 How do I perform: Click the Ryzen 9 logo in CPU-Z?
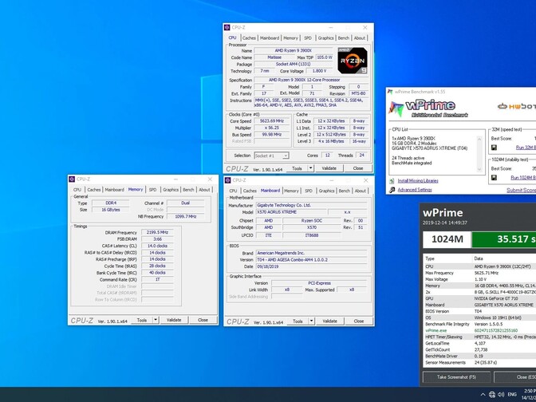353,61
